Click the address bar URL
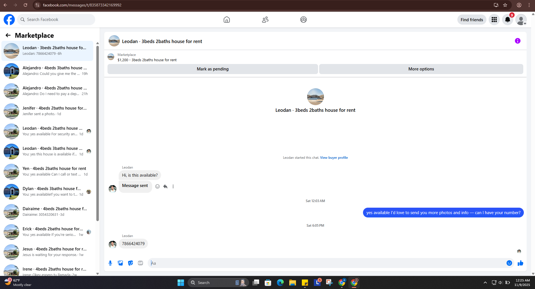The height and width of the screenshot is (289, 535). 82,5
